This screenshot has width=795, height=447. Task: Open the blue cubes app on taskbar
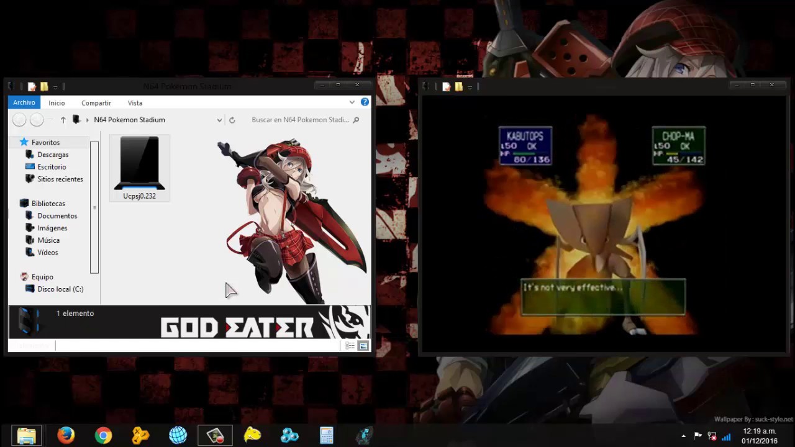click(x=289, y=435)
